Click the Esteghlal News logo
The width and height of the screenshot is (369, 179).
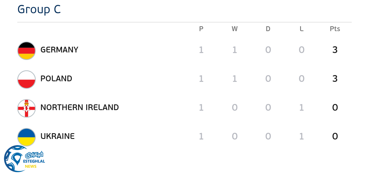pos(25,159)
